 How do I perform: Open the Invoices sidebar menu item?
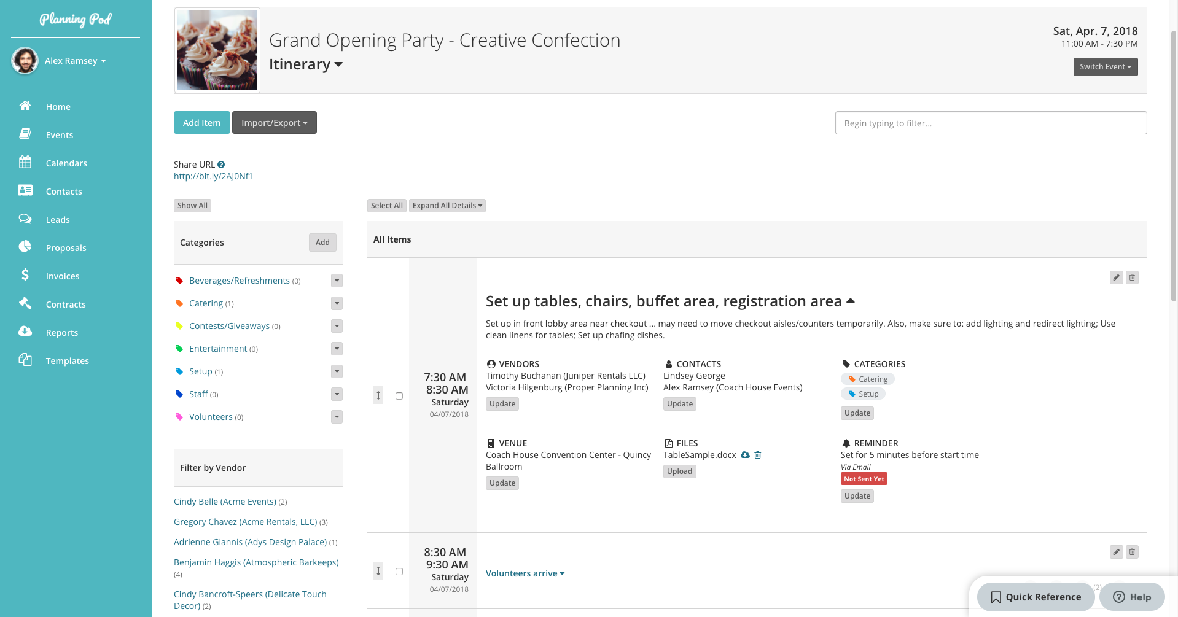tap(62, 276)
